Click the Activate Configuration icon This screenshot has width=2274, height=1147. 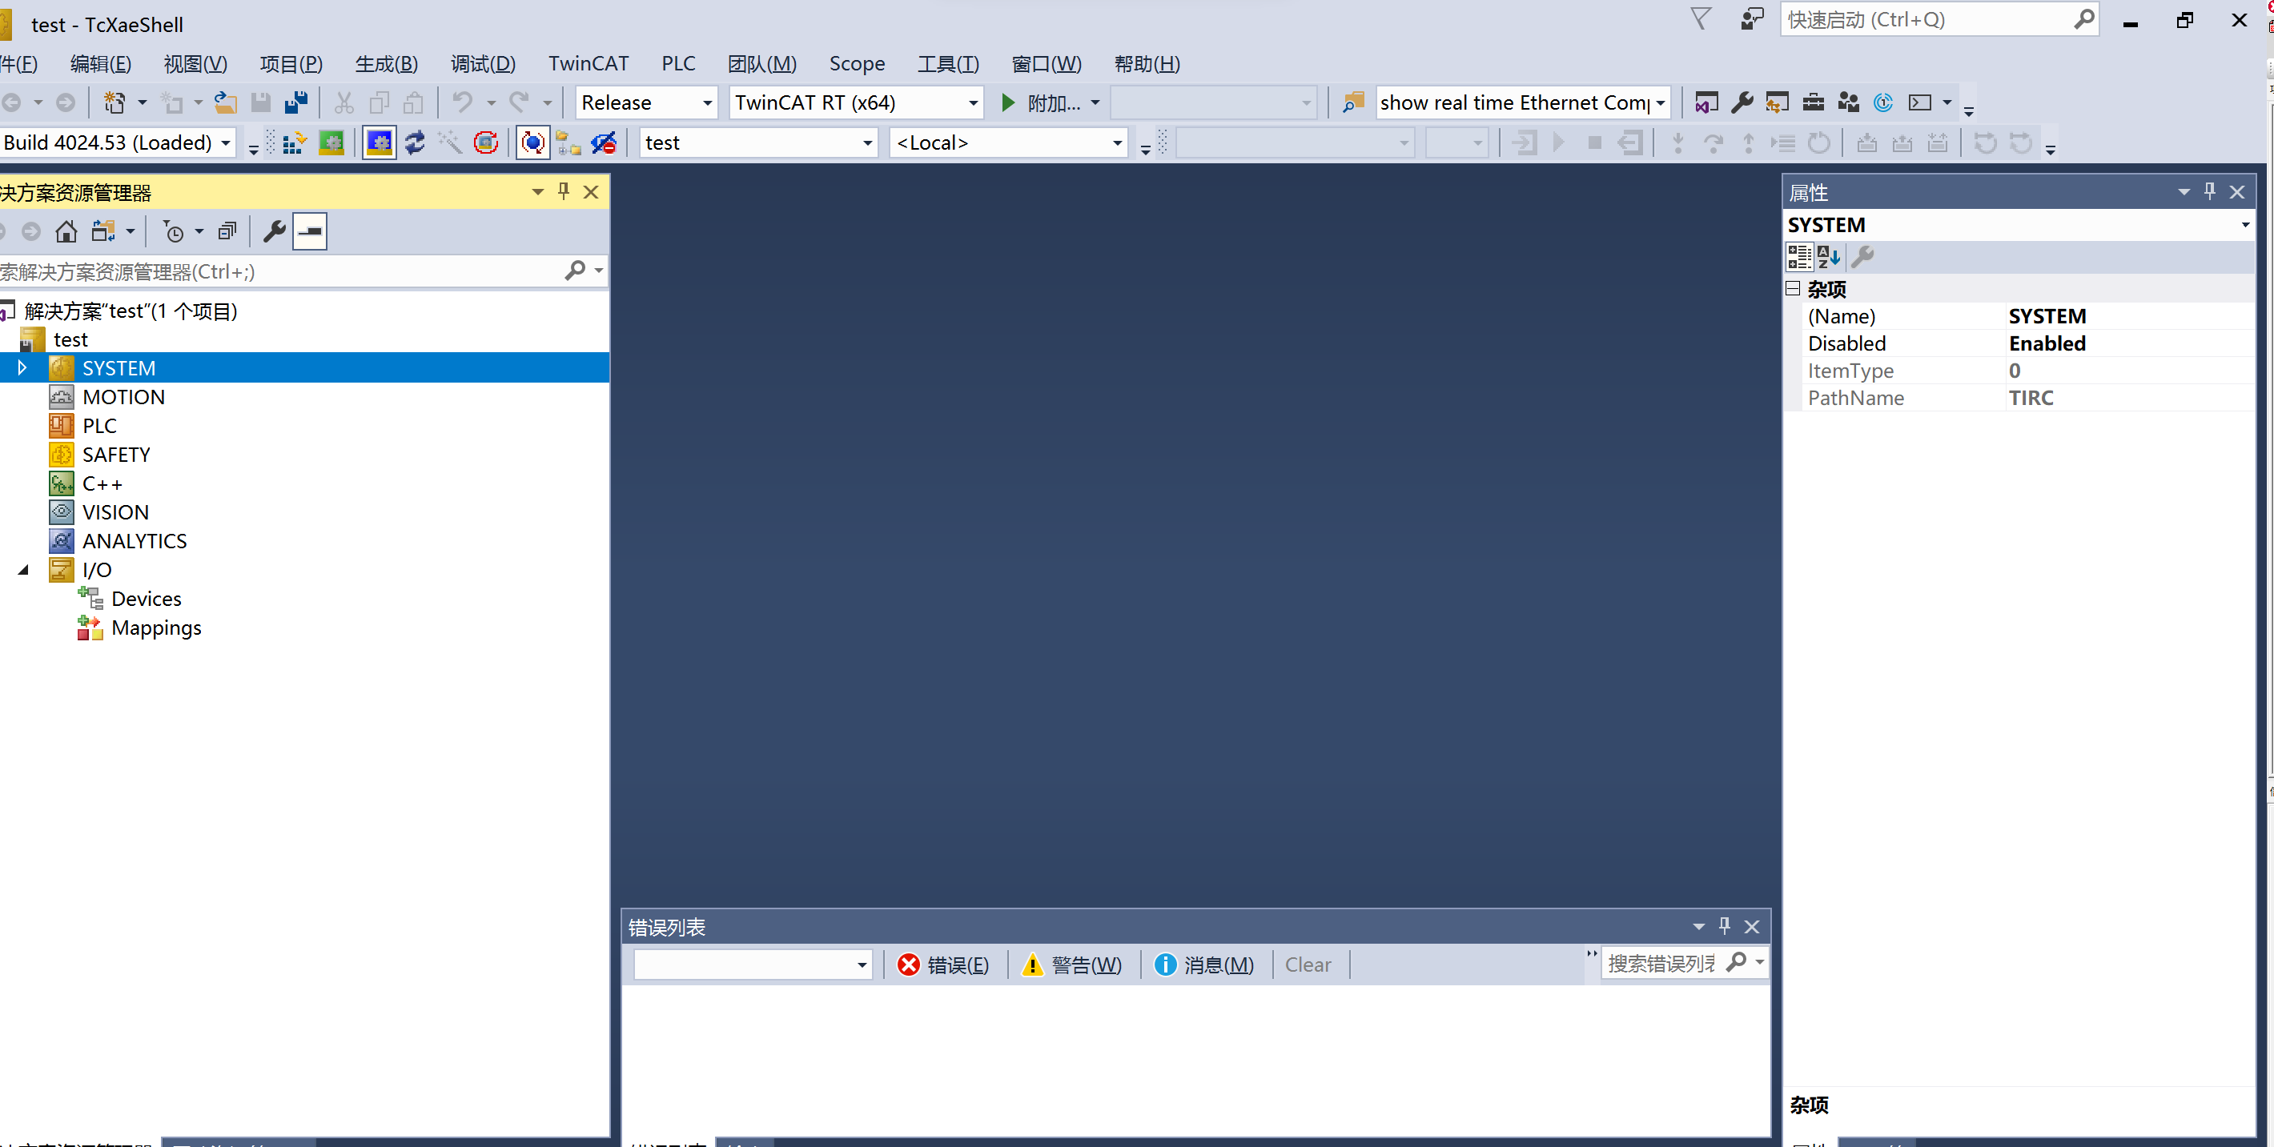[x=294, y=143]
